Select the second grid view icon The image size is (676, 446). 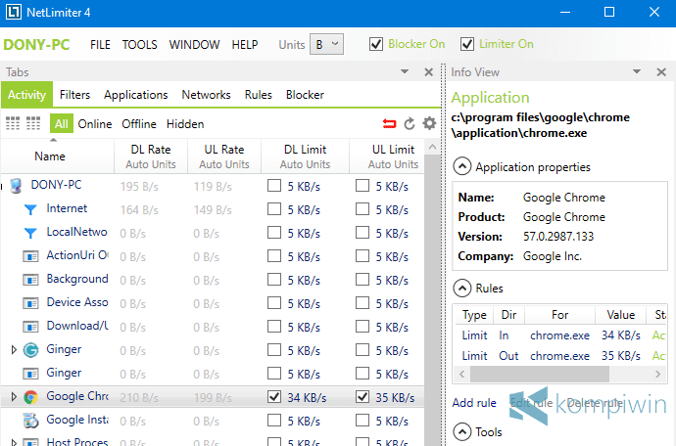click(33, 123)
